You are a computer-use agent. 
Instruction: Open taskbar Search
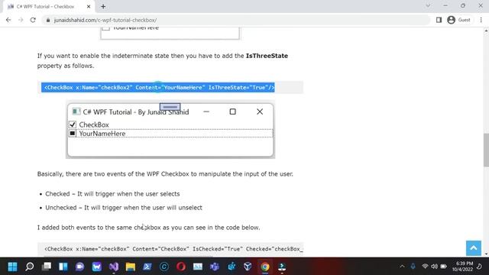(29, 267)
